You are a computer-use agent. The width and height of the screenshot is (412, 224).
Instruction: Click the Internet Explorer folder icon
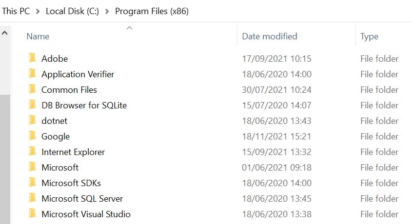click(x=32, y=152)
